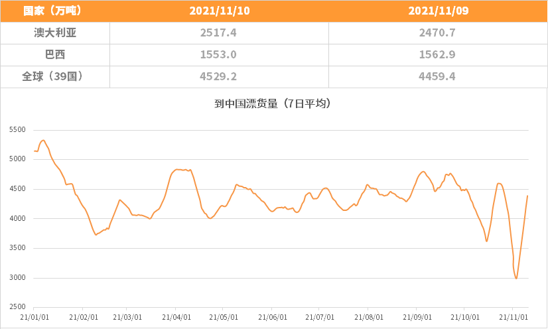Click the value 4529.2
Image resolution: width=548 pixels, height=329 pixels.
(218, 76)
